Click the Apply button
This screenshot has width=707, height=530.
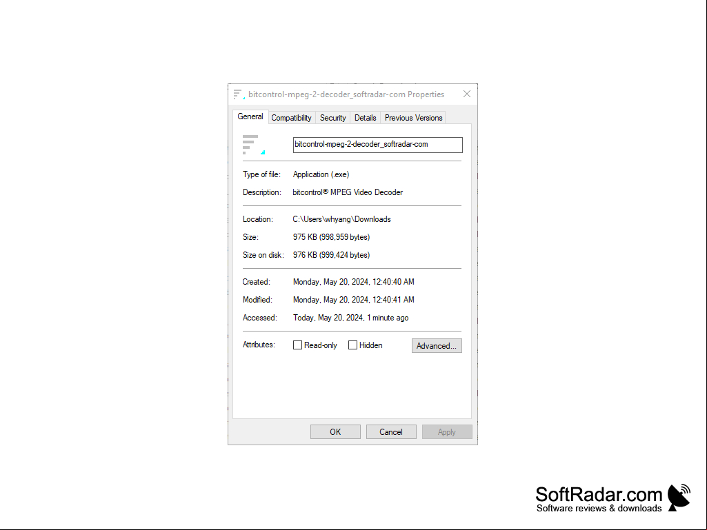click(447, 431)
